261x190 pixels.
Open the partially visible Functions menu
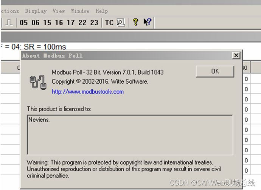tap(10, 11)
